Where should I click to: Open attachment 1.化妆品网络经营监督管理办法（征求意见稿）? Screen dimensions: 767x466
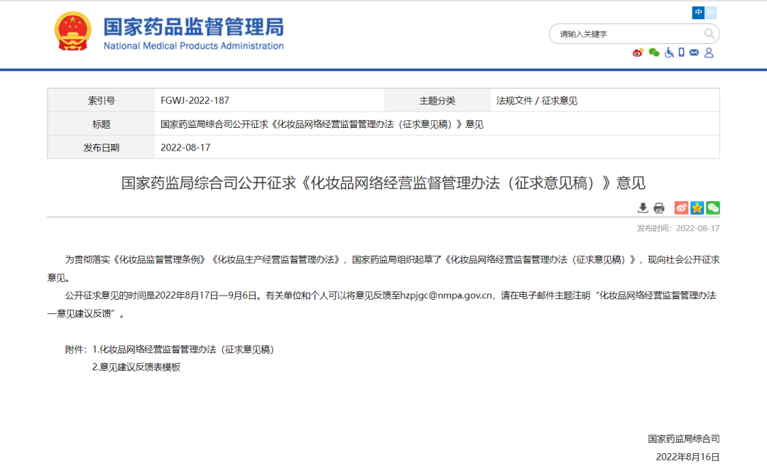[x=183, y=349]
